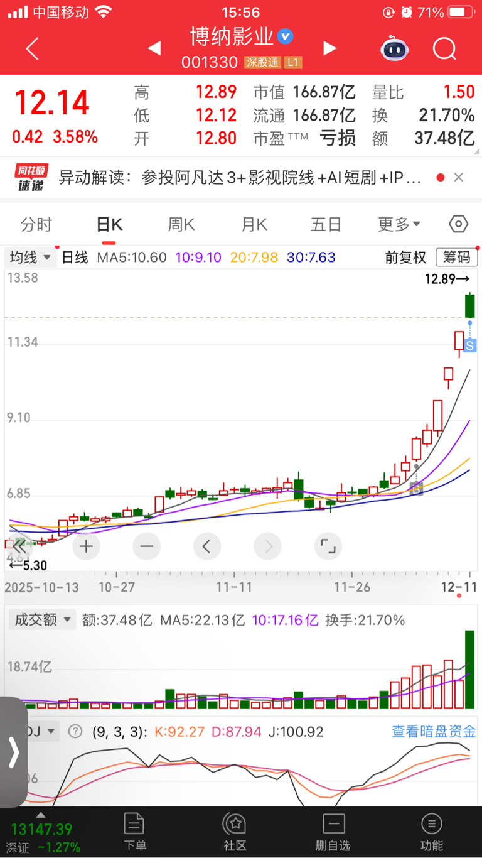
Task: Go back with the top-left arrow
Action: pyautogui.click(x=32, y=48)
